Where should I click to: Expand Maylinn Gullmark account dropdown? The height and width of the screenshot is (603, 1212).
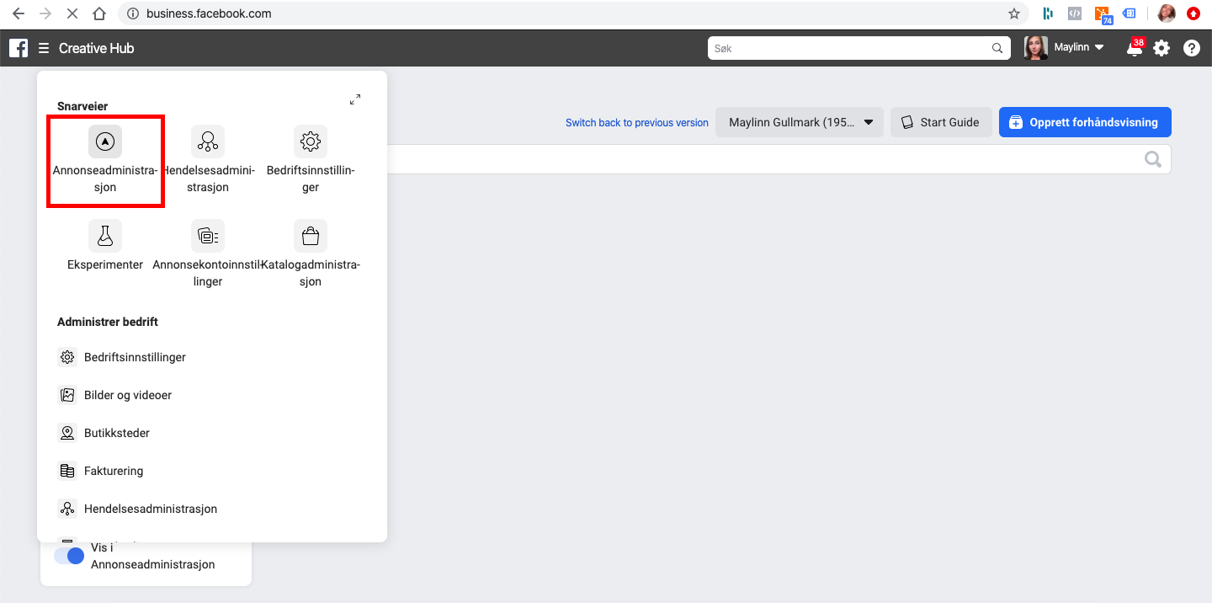click(800, 122)
